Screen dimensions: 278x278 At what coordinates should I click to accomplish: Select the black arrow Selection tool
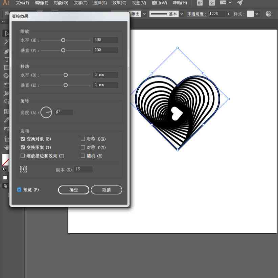click(x=7, y=33)
